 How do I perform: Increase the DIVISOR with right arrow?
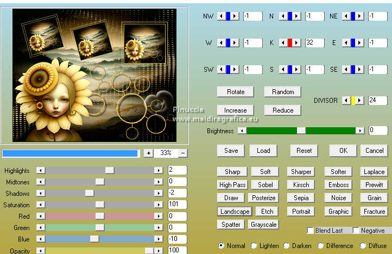[359, 101]
